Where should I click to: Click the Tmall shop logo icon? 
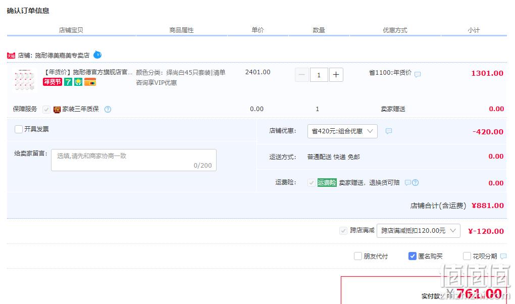click(x=11, y=56)
